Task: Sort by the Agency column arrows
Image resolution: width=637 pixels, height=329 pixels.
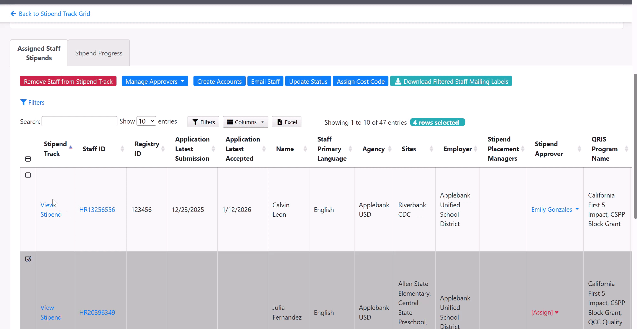Action: click(x=390, y=149)
